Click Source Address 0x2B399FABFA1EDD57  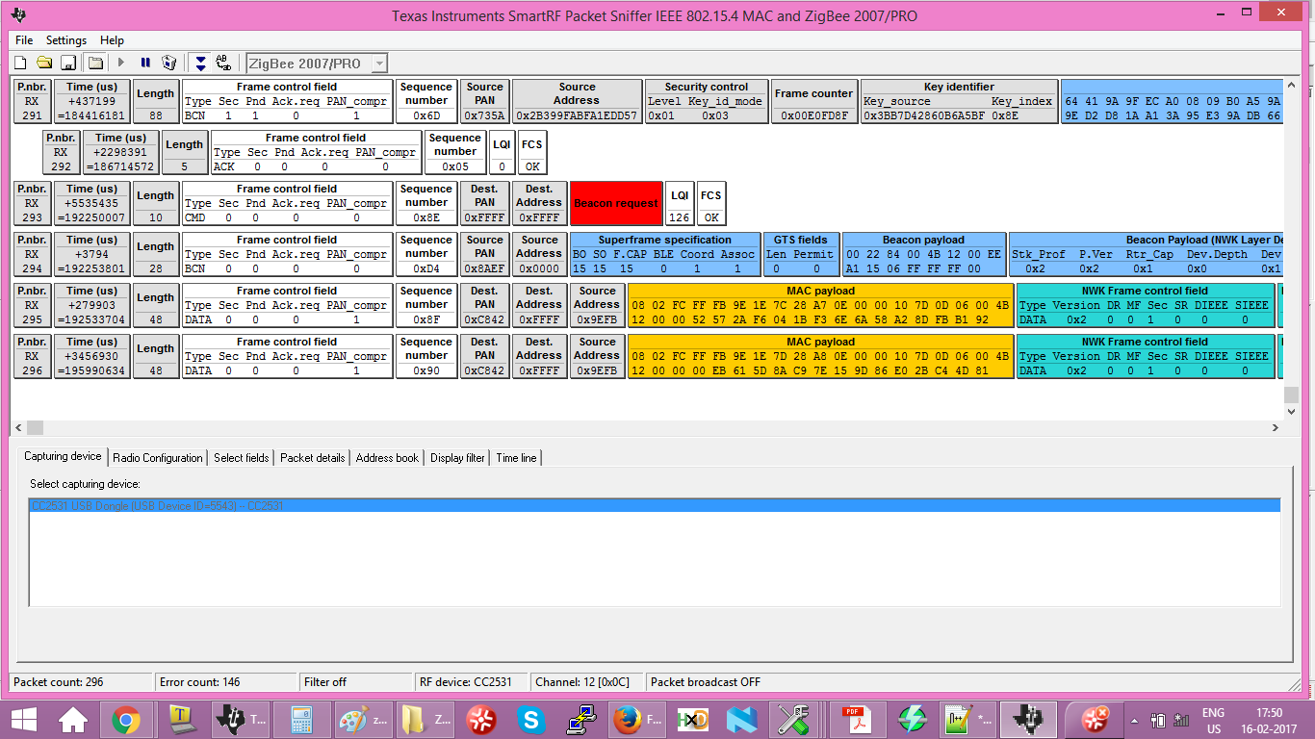577,101
